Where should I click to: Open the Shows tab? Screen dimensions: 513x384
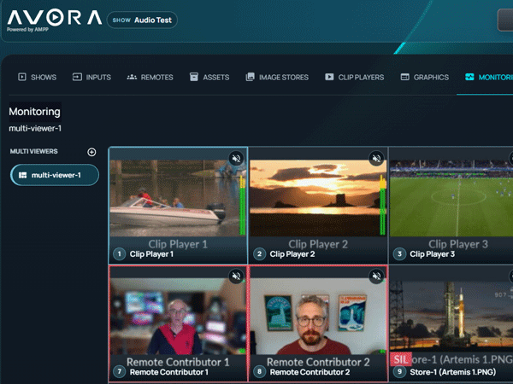tap(37, 77)
